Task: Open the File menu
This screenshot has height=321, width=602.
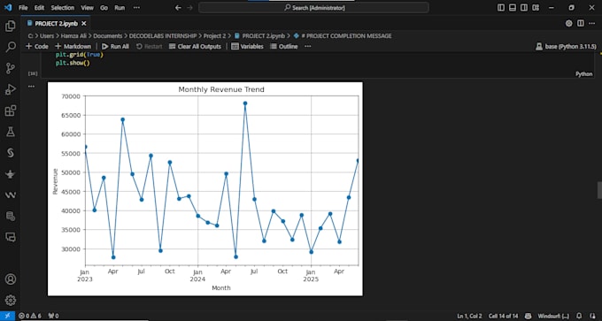Action: click(x=23, y=8)
